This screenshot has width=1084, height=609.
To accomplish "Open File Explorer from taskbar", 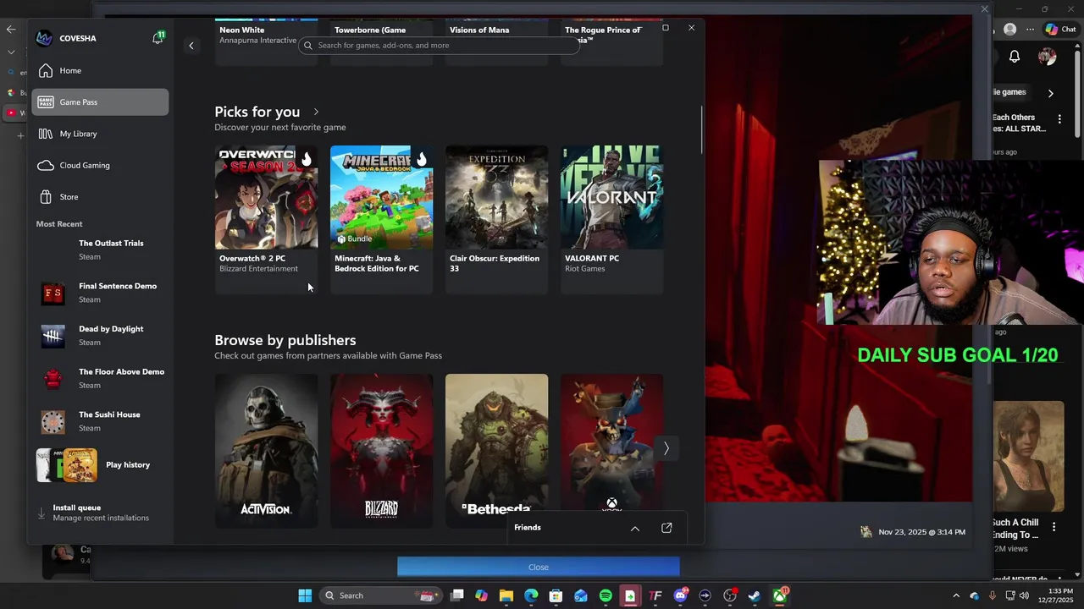I will [x=506, y=595].
